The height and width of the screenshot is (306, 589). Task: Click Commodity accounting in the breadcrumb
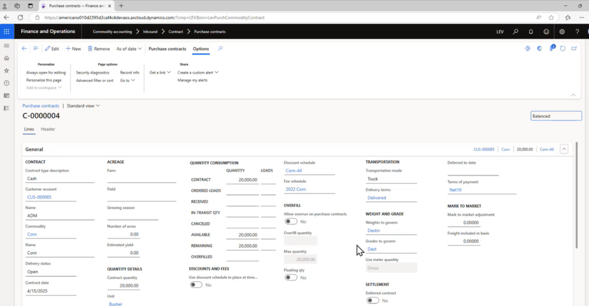click(112, 32)
